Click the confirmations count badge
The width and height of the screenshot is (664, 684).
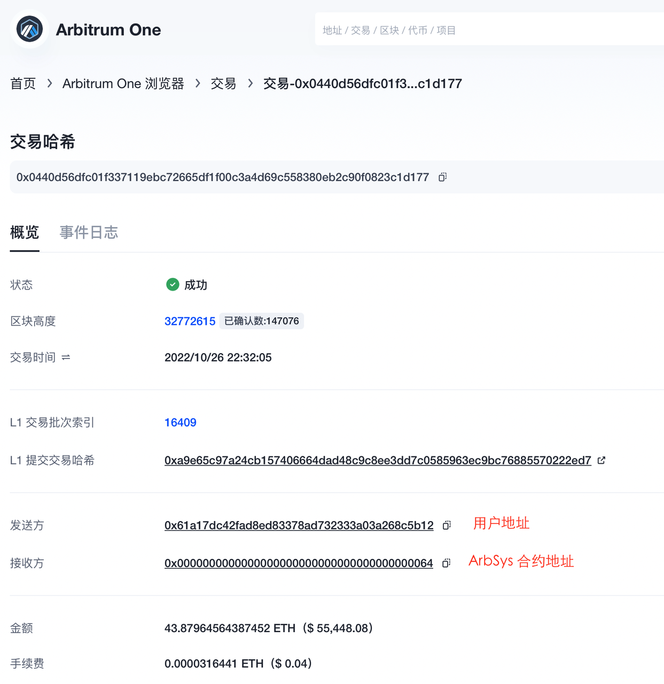pos(261,321)
